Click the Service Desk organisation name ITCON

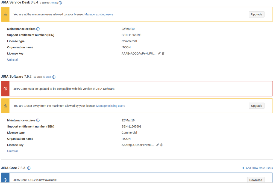pyautogui.click(x=126, y=47)
